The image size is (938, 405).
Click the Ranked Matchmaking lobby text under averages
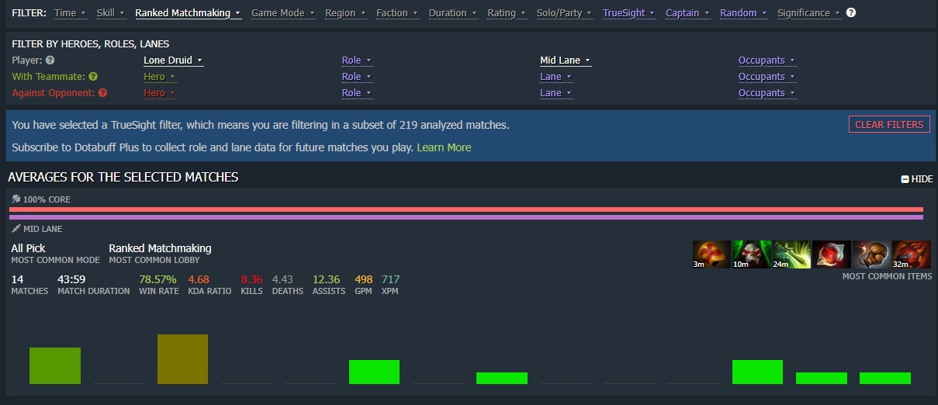[x=160, y=248]
